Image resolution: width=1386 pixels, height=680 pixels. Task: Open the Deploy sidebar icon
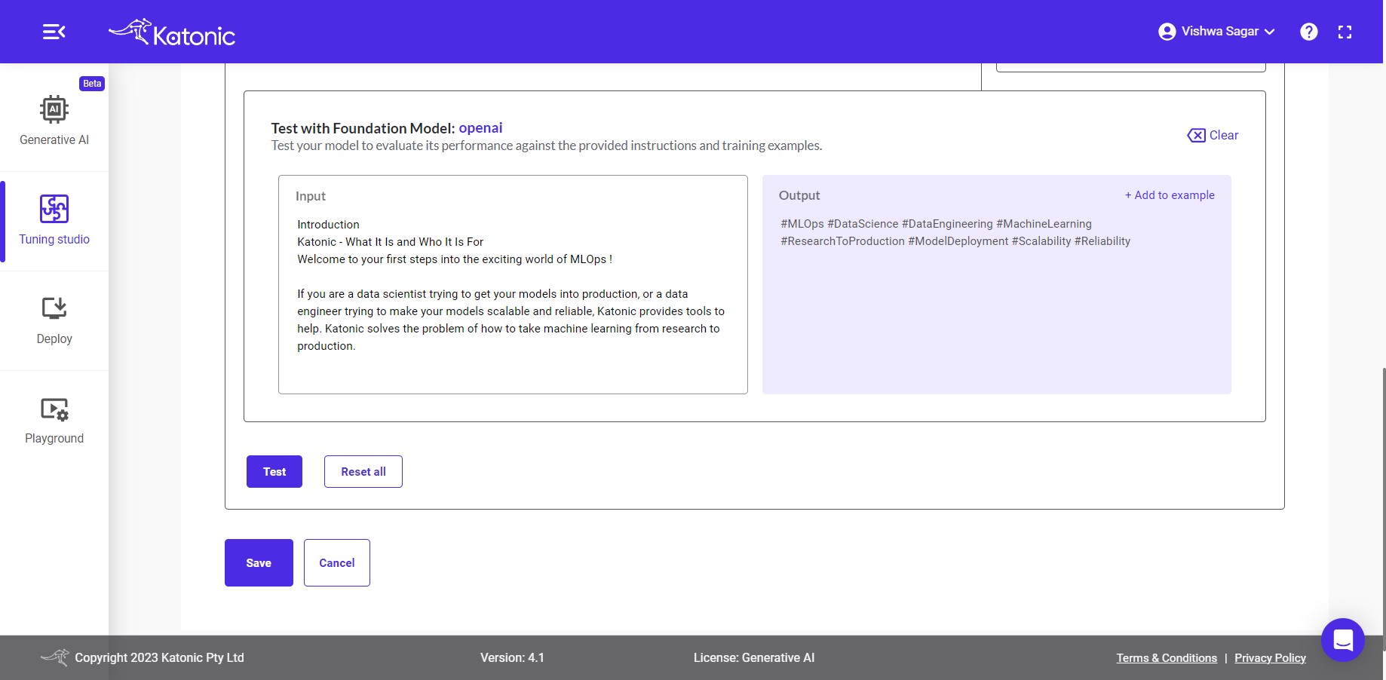(54, 308)
